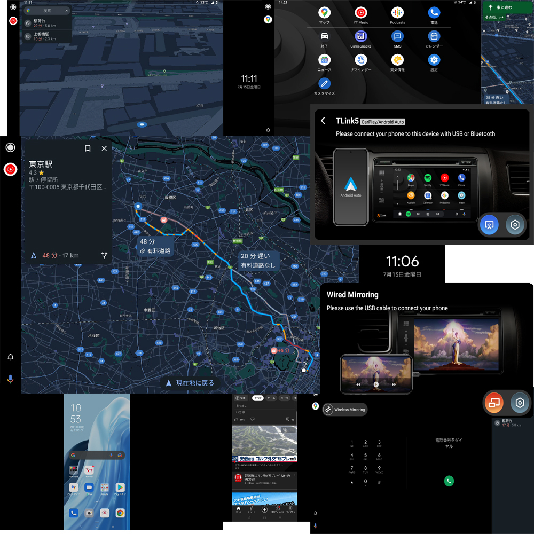Save 東京駅 with the bookmark icon
534x534 pixels.
click(x=88, y=148)
